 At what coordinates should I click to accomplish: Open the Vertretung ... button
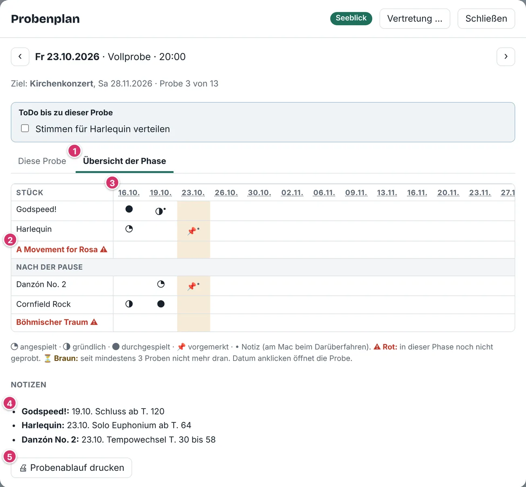(x=415, y=19)
